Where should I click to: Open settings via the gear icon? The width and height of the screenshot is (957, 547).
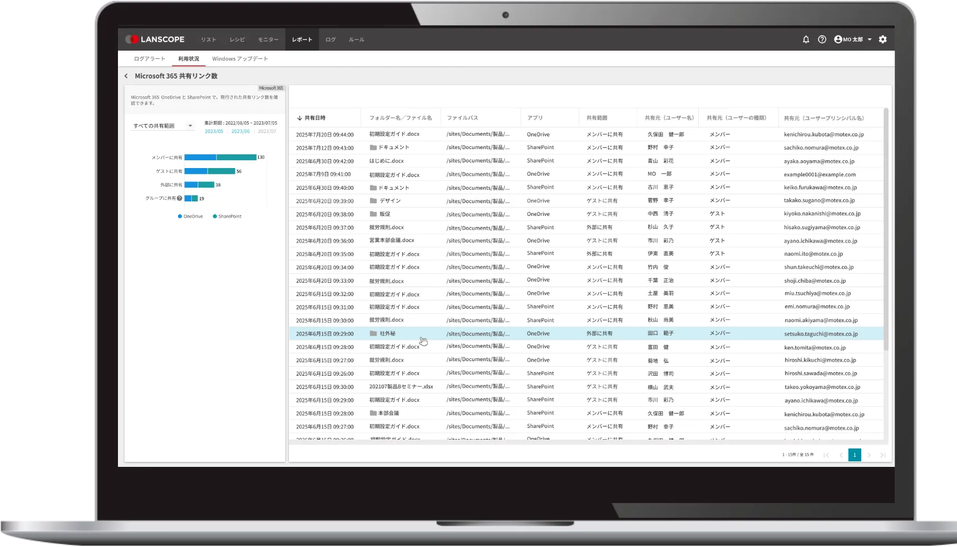tap(882, 40)
